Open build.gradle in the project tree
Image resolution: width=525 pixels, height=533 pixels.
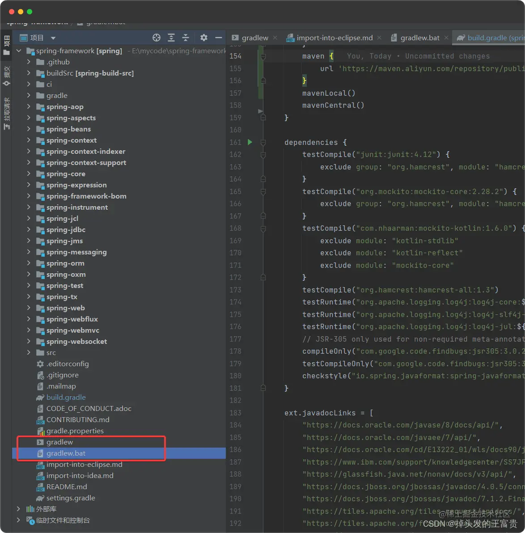[66, 398]
